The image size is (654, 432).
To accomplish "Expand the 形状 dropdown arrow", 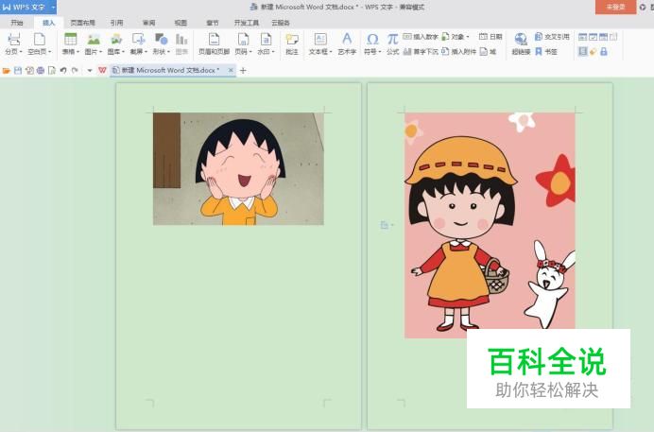I will click(168, 52).
